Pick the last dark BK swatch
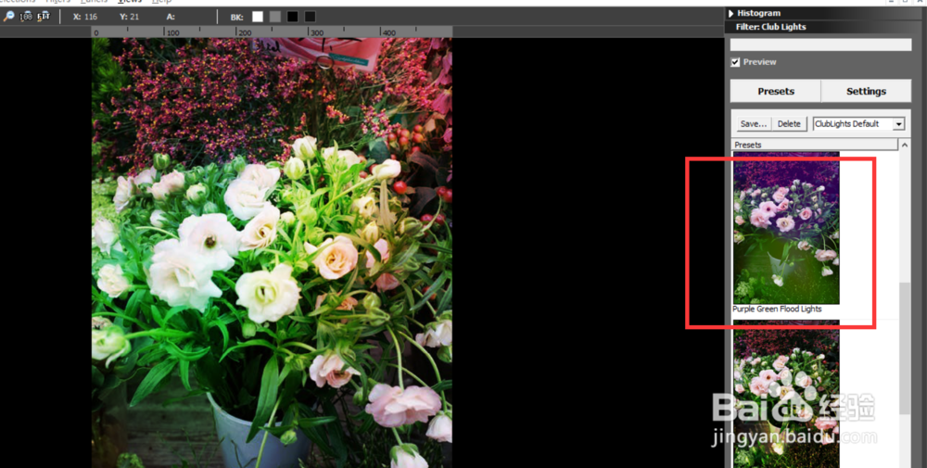Image resolution: width=927 pixels, height=468 pixels. (310, 17)
